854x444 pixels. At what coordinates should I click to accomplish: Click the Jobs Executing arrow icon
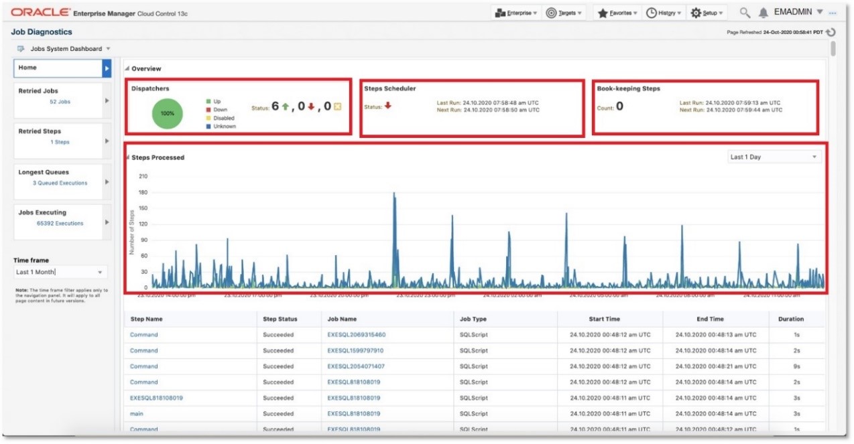pyautogui.click(x=107, y=222)
